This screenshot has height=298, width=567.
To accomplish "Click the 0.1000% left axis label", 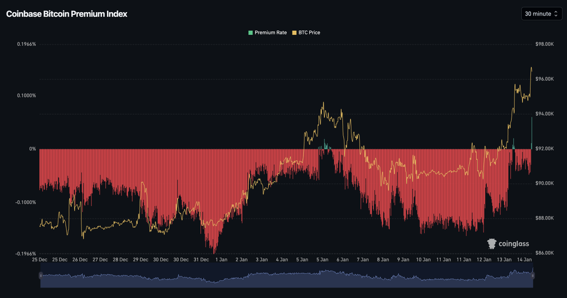I will coord(26,95).
